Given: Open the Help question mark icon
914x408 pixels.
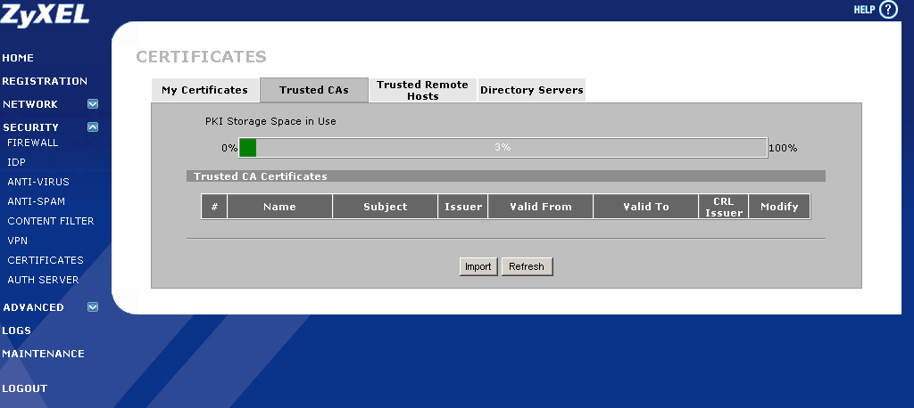Looking at the screenshot, I should pyautogui.click(x=888, y=9).
